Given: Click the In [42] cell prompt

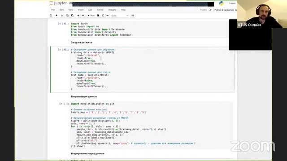Looking at the screenshot, I should click(63, 50).
